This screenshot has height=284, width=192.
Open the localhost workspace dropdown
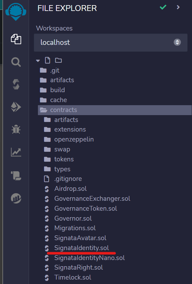coord(111,42)
